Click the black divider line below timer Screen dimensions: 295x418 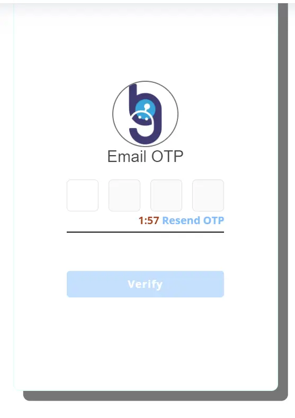point(145,232)
